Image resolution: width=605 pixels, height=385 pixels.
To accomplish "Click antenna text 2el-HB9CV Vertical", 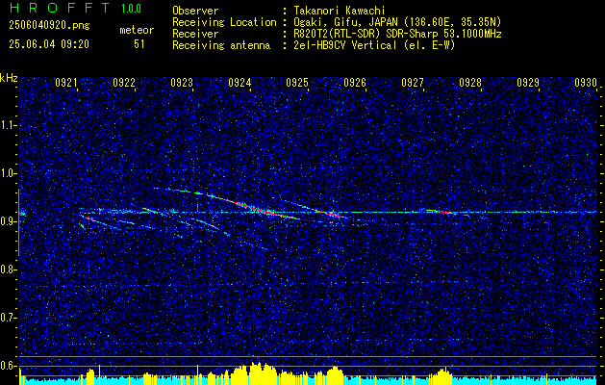I will [x=345, y=45].
